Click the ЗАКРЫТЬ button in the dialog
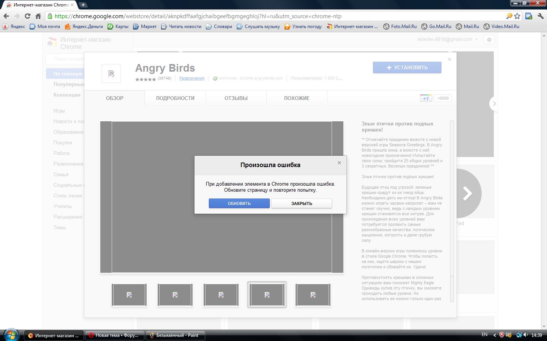Viewport: 547px width, 341px height. coord(302,203)
